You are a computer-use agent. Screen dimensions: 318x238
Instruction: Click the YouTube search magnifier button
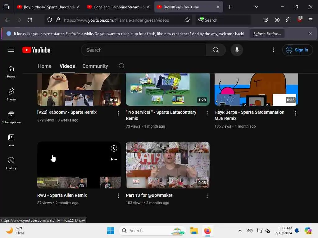pyautogui.click(x=216, y=50)
